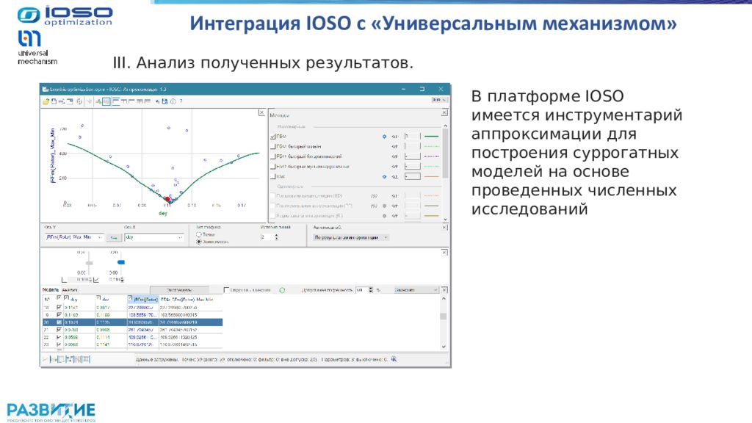The height and width of the screenshot is (423, 752).
Task: Click the swap axes button between axis dropdowns
Action: (x=114, y=237)
